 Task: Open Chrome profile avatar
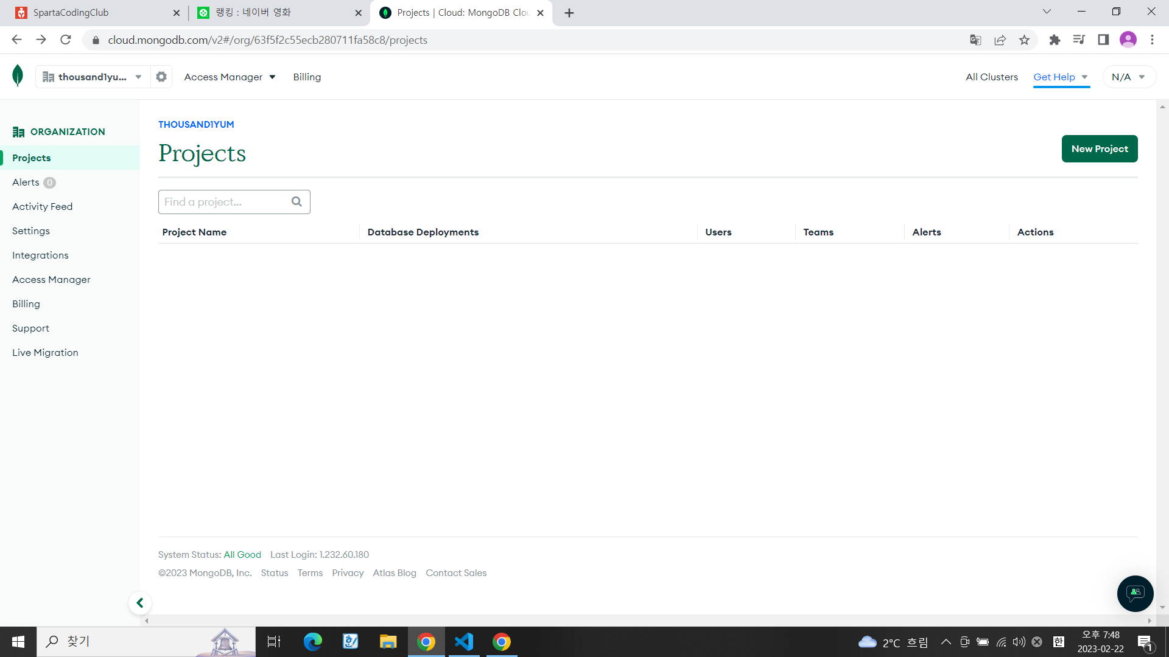point(1128,40)
